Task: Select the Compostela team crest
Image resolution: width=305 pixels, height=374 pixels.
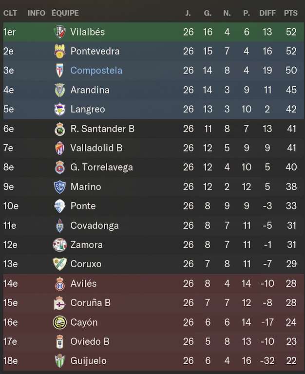Action: pyautogui.click(x=59, y=70)
